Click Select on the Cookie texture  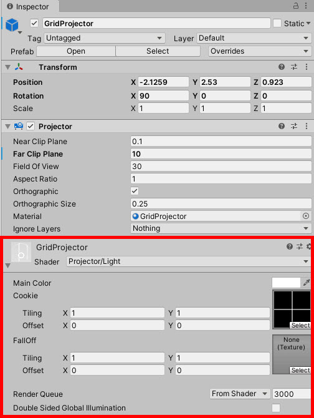300,325
